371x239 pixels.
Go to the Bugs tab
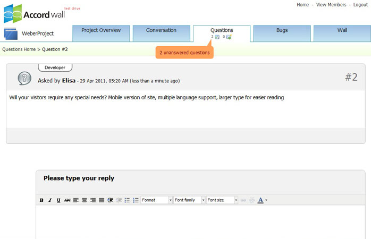(x=282, y=31)
